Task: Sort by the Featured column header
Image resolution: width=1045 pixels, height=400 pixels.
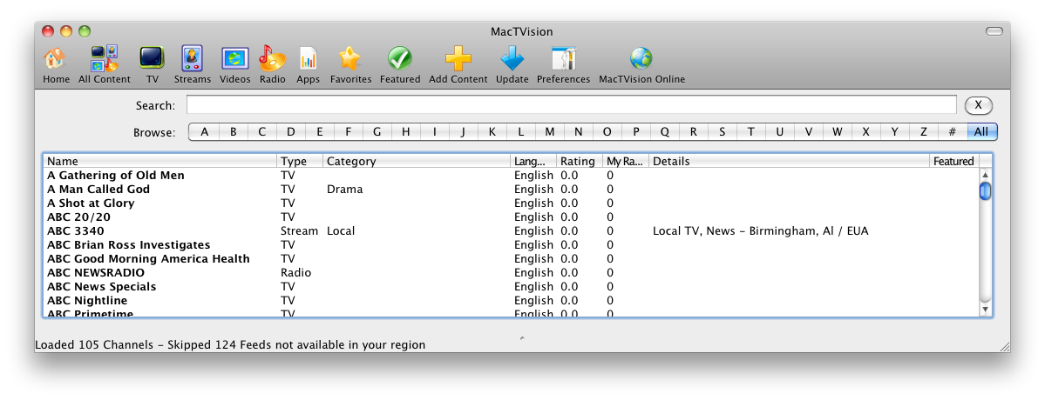Action: 953,161
